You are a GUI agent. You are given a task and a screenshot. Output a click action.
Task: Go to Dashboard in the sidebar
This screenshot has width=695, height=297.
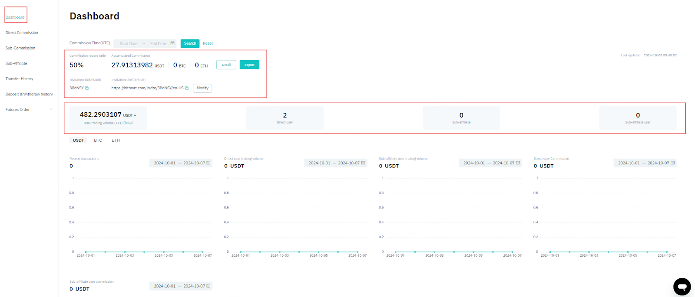(15, 17)
